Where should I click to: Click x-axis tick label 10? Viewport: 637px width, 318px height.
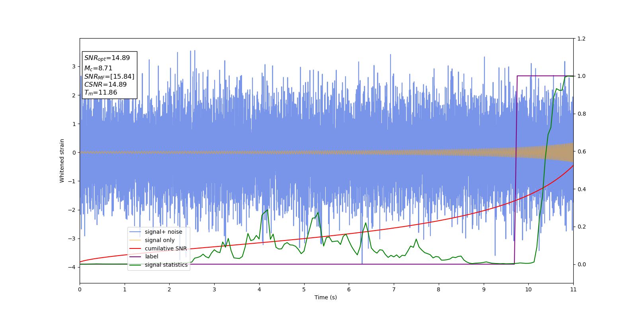click(528, 289)
